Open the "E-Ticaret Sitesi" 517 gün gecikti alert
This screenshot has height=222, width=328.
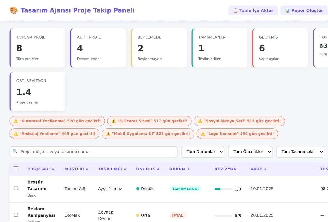[149, 121]
